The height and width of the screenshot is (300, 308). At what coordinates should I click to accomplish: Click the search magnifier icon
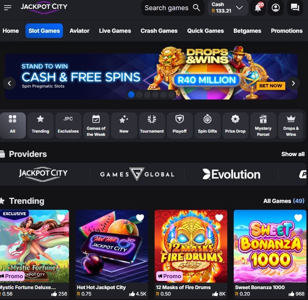(x=197, y=8)
